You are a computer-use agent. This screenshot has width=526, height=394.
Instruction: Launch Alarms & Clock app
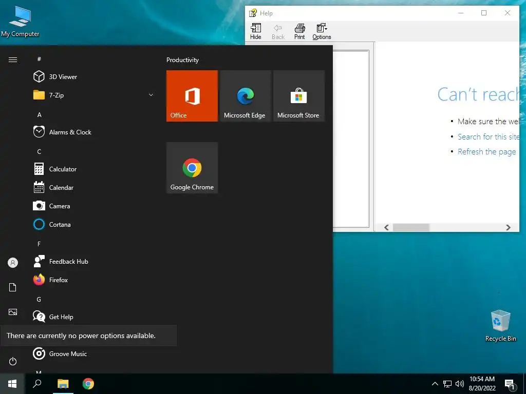click(x=94, y=132)
